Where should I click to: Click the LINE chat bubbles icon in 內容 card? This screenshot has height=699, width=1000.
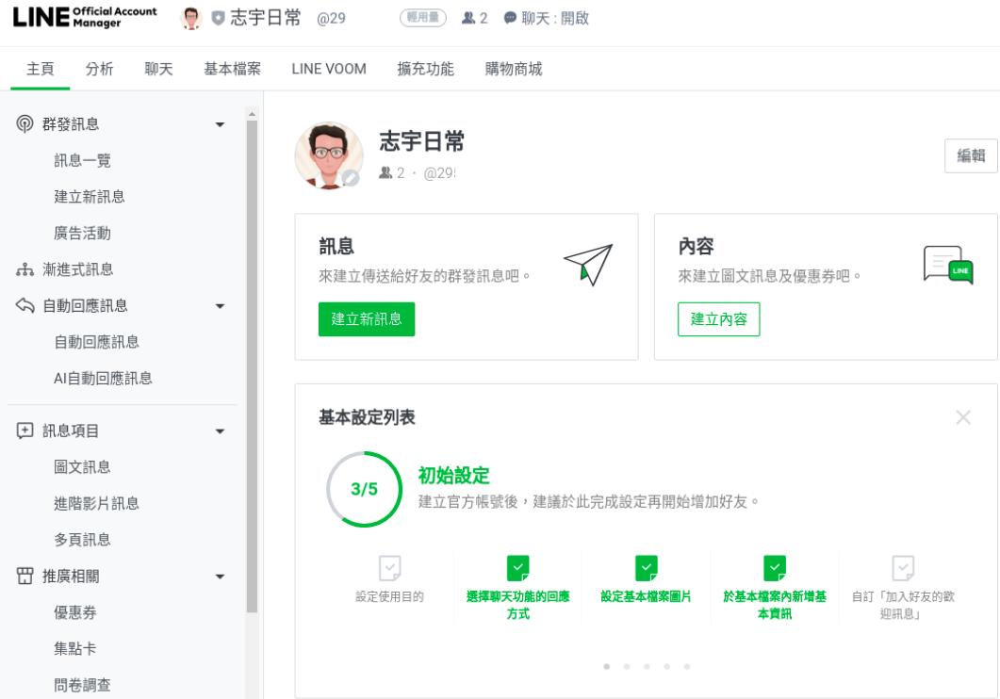coord(948,265)
